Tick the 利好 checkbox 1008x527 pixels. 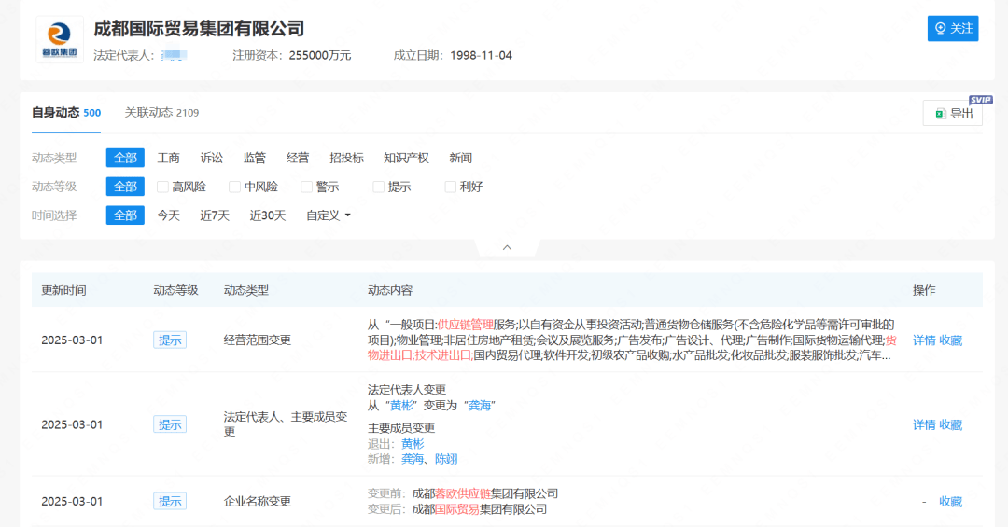pyautogui.click(x=451, y=187)
